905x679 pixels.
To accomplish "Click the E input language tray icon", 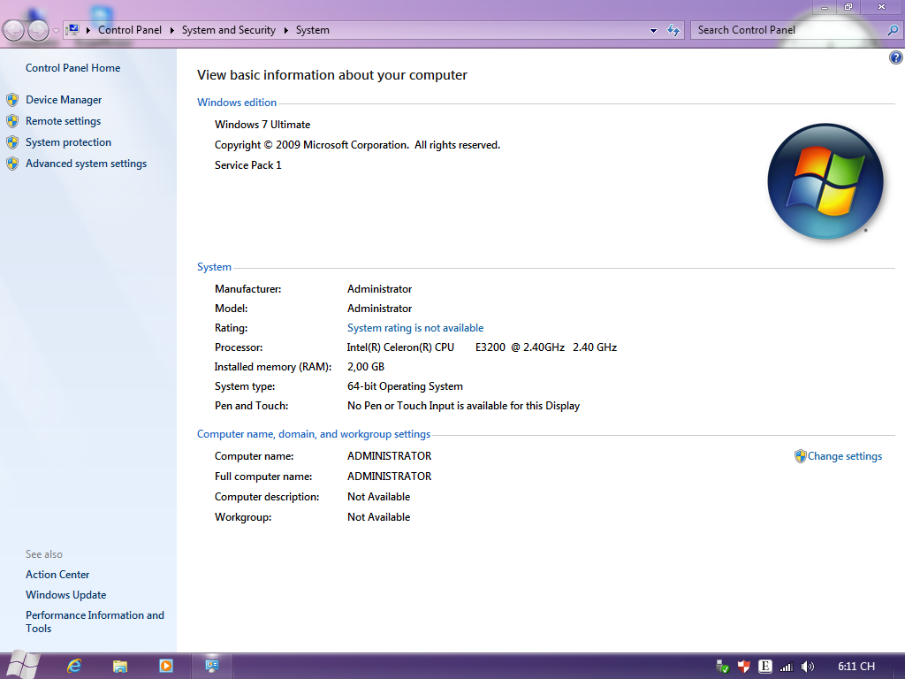I will point(764,667).
